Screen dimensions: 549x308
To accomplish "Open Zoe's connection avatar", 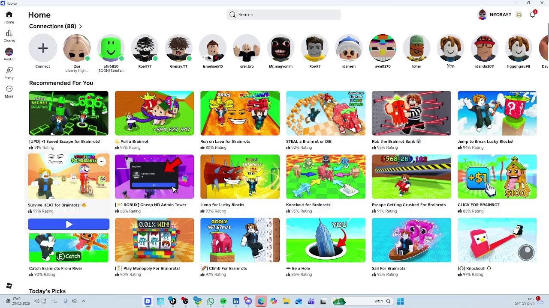I will [77, 48].
